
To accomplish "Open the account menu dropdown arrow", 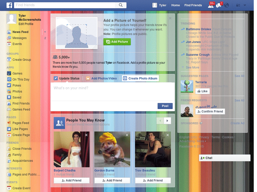I will 245,5.
